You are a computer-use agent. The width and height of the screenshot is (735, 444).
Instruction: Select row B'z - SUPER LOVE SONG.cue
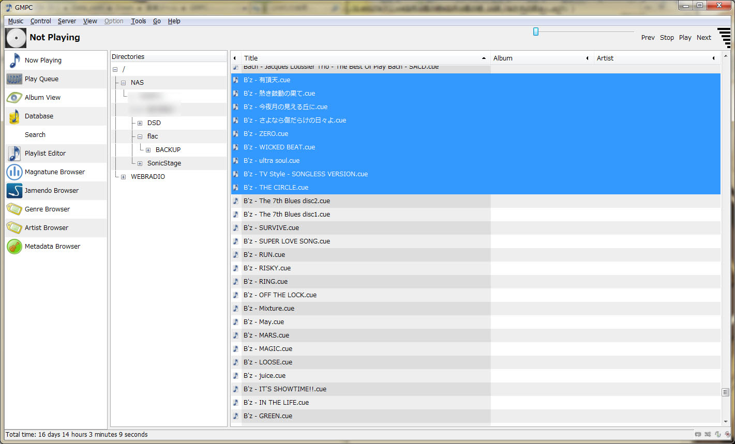click(476, 241)
